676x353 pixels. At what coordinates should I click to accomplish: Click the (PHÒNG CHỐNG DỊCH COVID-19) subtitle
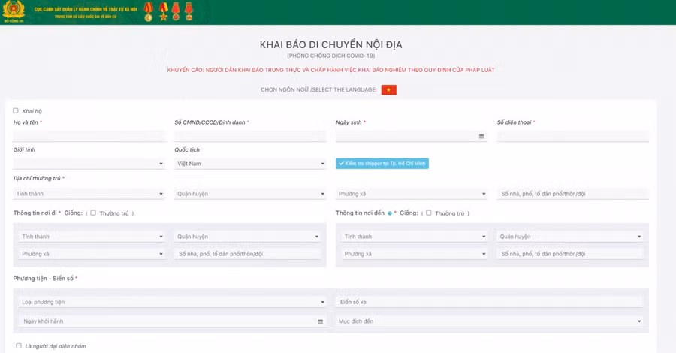(x=330, y=56)
